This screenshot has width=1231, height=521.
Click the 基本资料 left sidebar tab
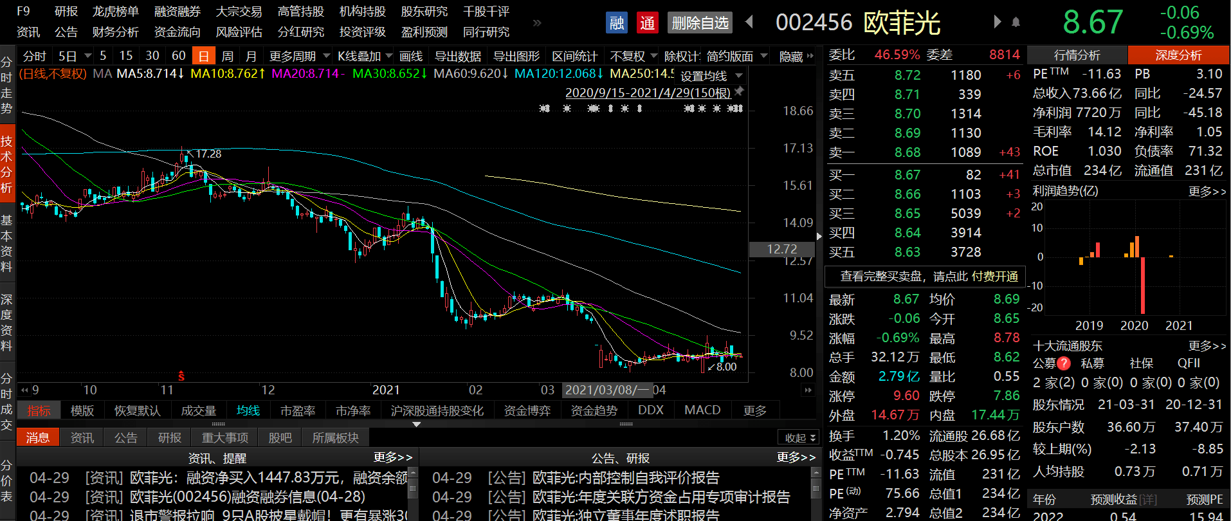pos(7,244)
